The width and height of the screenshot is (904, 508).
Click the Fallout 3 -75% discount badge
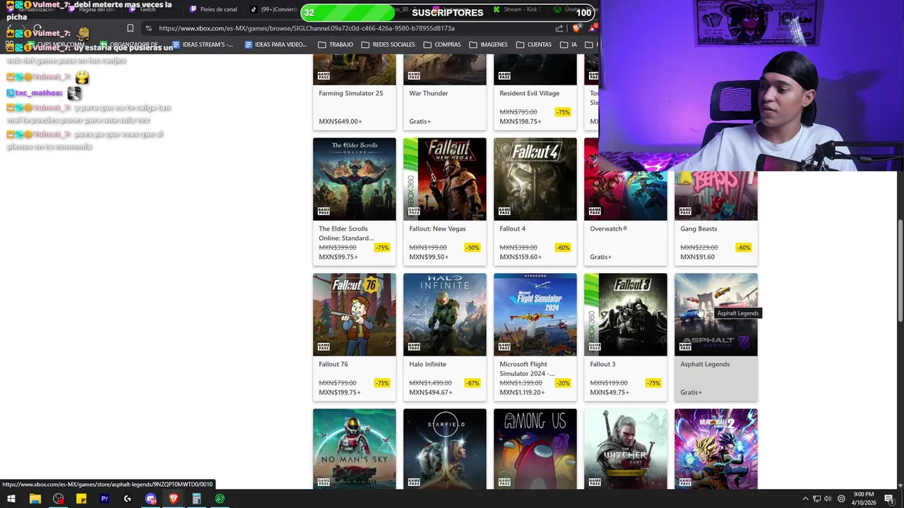click(654, 383)
